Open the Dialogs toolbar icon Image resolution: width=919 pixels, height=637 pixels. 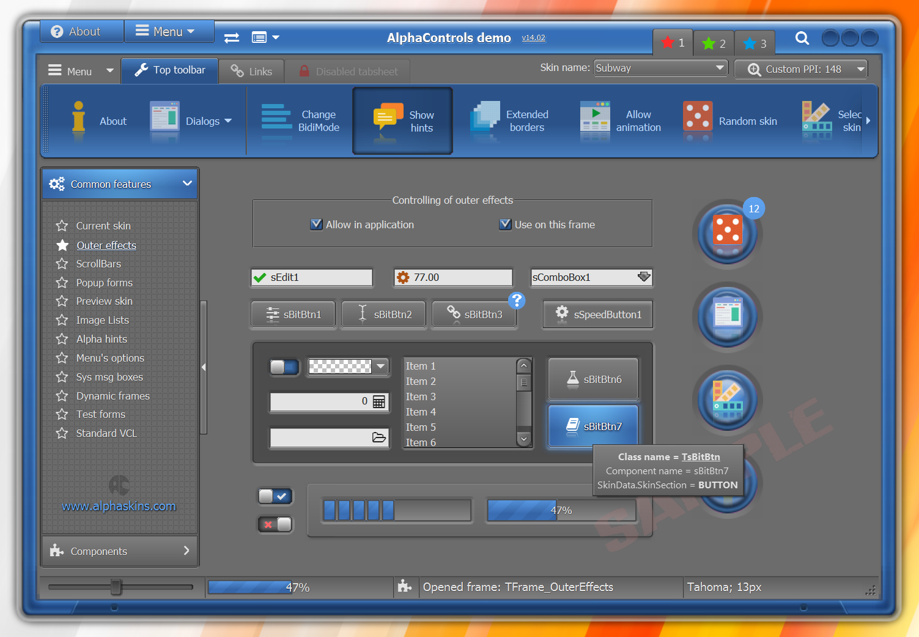[x=164, y=117]
